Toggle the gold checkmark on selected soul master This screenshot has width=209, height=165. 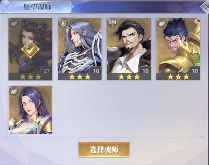coord(30,49)
